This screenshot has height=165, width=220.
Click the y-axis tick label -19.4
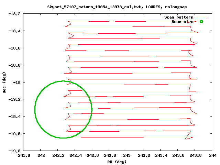pyautogui.click(x=14, y=117)
